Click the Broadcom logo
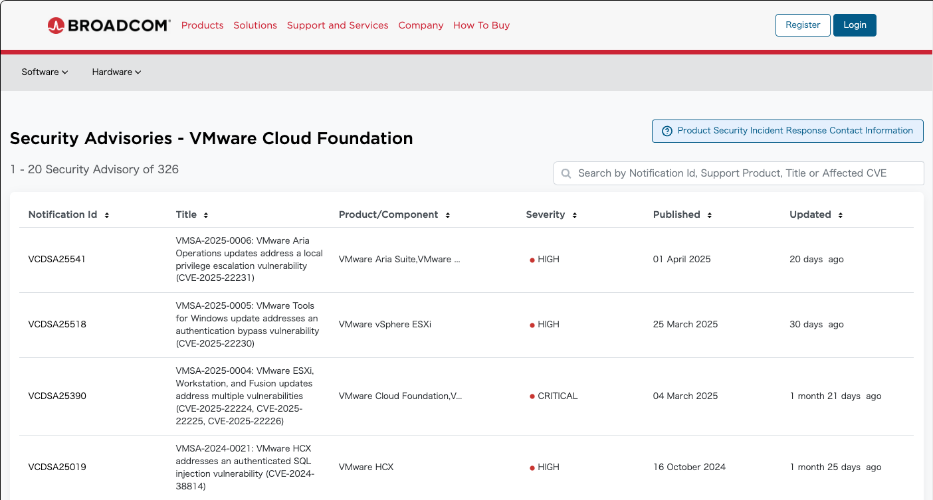The image size is (933, 500). coord(109,25)
